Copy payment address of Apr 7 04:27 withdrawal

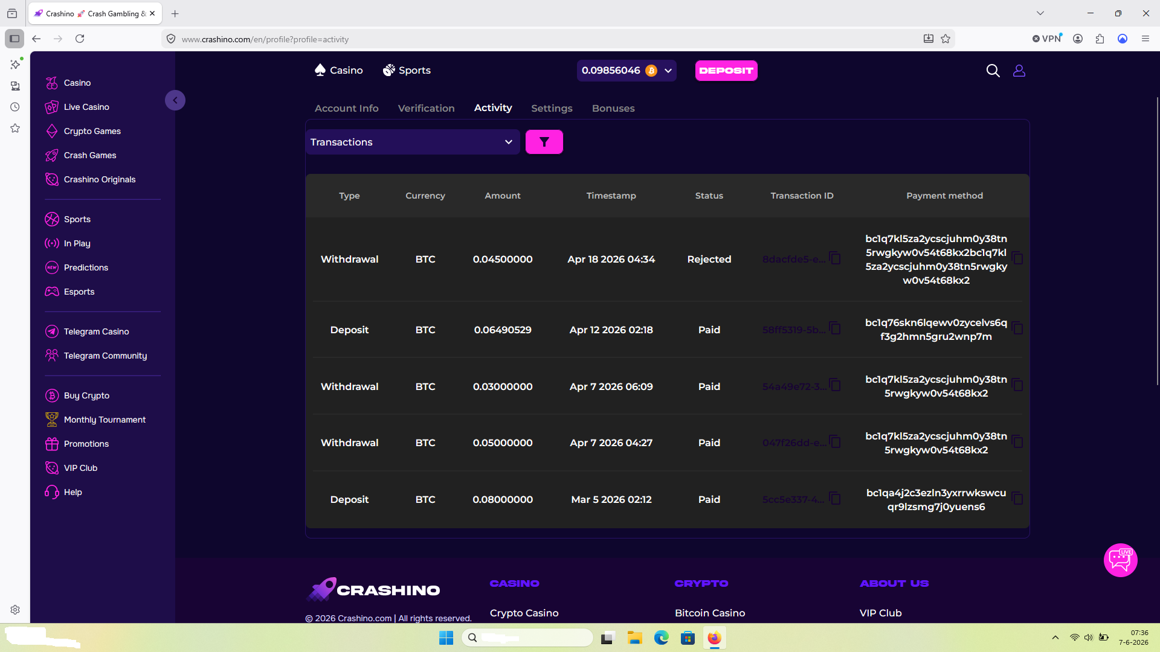[x=1017, y=442]
